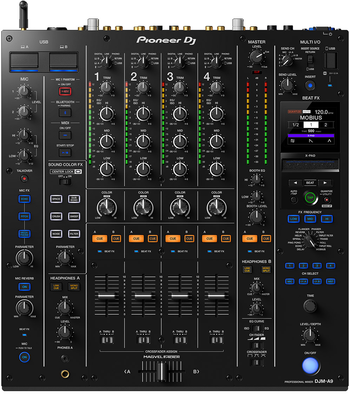Screen dimensions: 350x394
Task: Toggle the MIDI ON/OFF button
Action: click(65, 135)
